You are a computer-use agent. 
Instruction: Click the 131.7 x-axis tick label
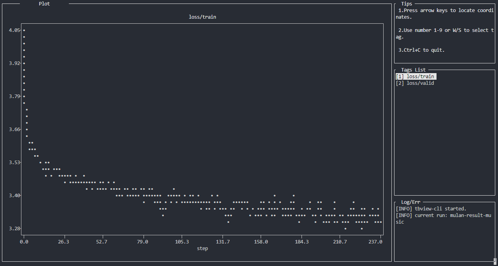click(223, 242)
